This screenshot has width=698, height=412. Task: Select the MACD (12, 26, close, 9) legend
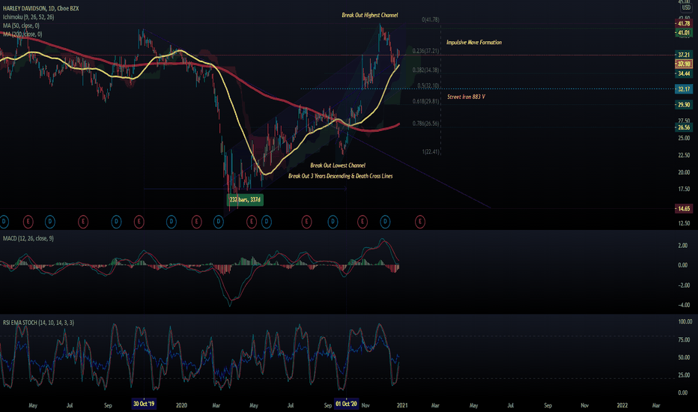28,239
